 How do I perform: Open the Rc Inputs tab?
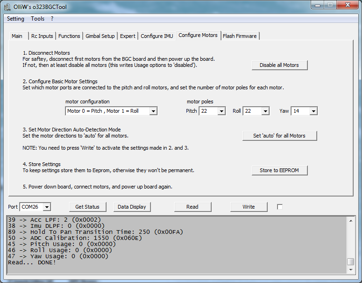(42, 36)
